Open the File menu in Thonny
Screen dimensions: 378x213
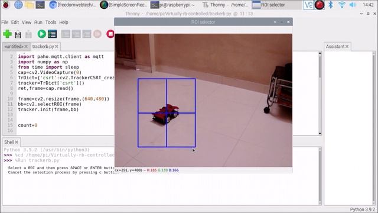click(5, 22)
